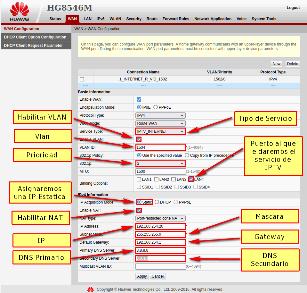The image size is (307, 293).
Task: Click the New button
Action: (277, 64)
